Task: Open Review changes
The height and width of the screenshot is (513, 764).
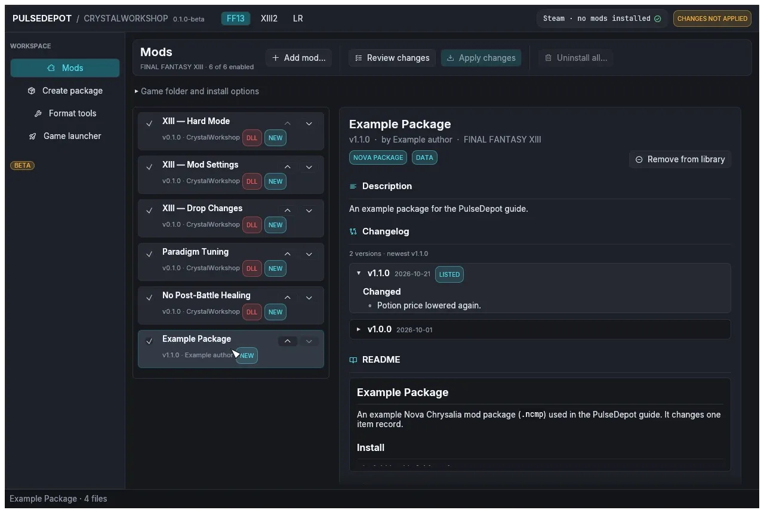Action: tap(392, 58)
